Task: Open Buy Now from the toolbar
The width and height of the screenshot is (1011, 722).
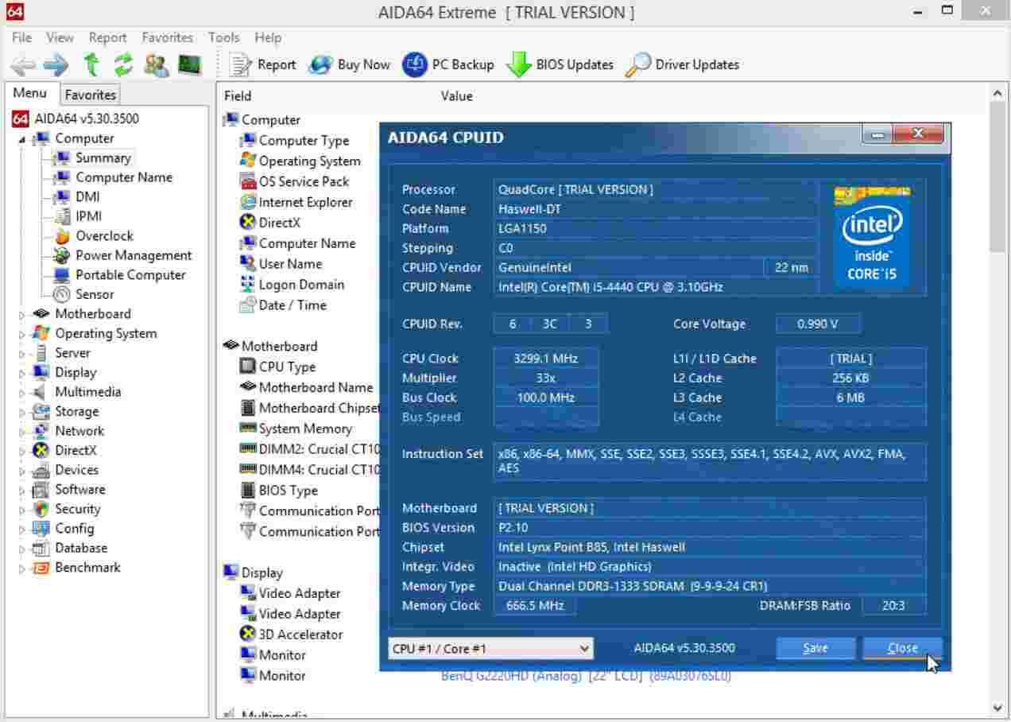Action: click(351, 64)
